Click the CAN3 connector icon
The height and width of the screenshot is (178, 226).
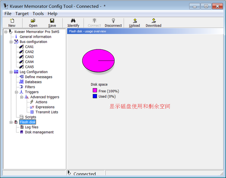[x=21, y=57]
